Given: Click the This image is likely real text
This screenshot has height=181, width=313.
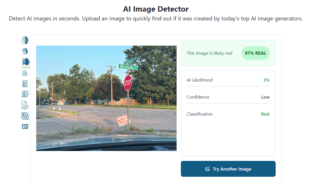Looking at the screenshot, I should point(209,53).
